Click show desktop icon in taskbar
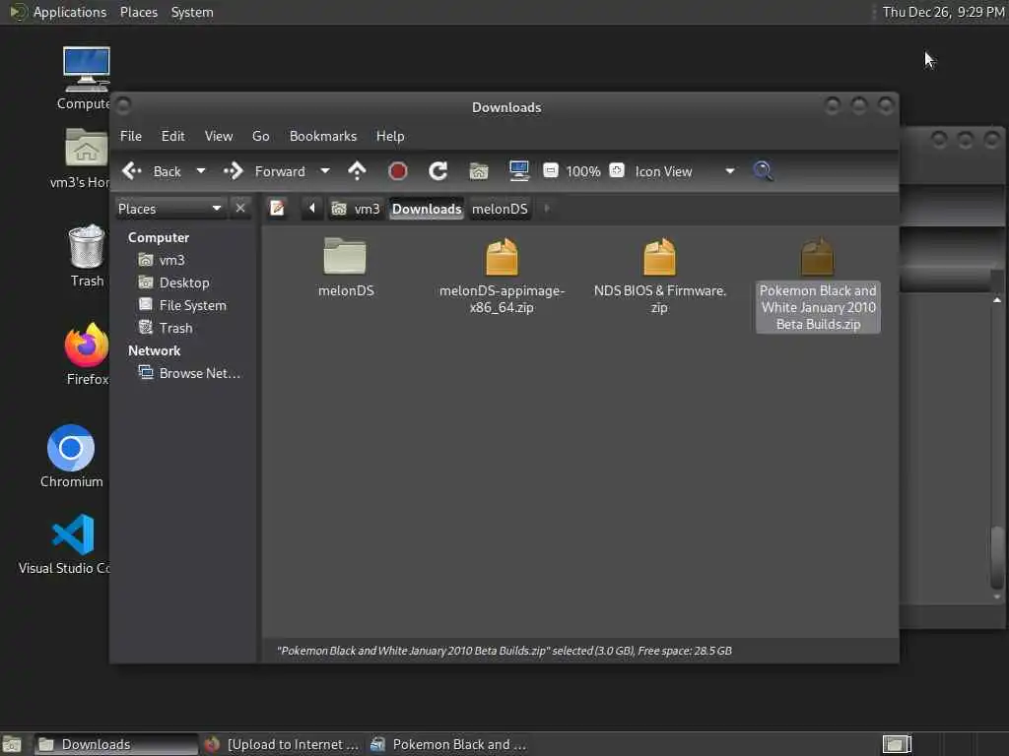Image resolution: width=1009 pixels, height=756 pixels. (12, 744)
